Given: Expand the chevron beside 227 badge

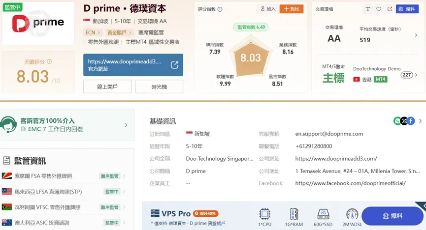Looking at the screenshot, I should click(x=416, y=75).
